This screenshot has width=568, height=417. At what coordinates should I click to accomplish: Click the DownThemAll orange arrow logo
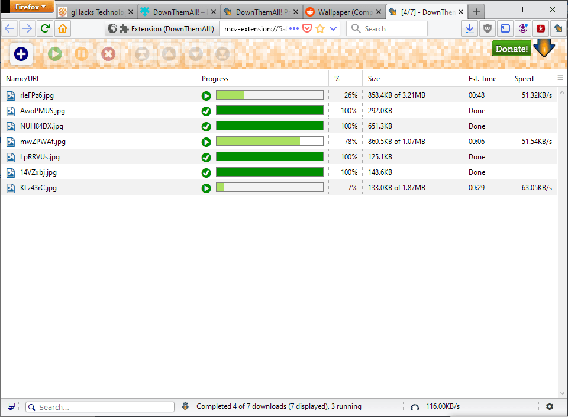(x=544, y=48)
